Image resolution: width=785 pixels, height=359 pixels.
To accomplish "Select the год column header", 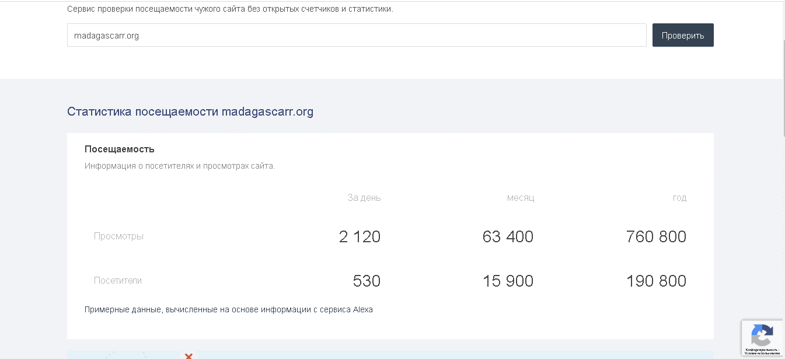I will point(679,198).
